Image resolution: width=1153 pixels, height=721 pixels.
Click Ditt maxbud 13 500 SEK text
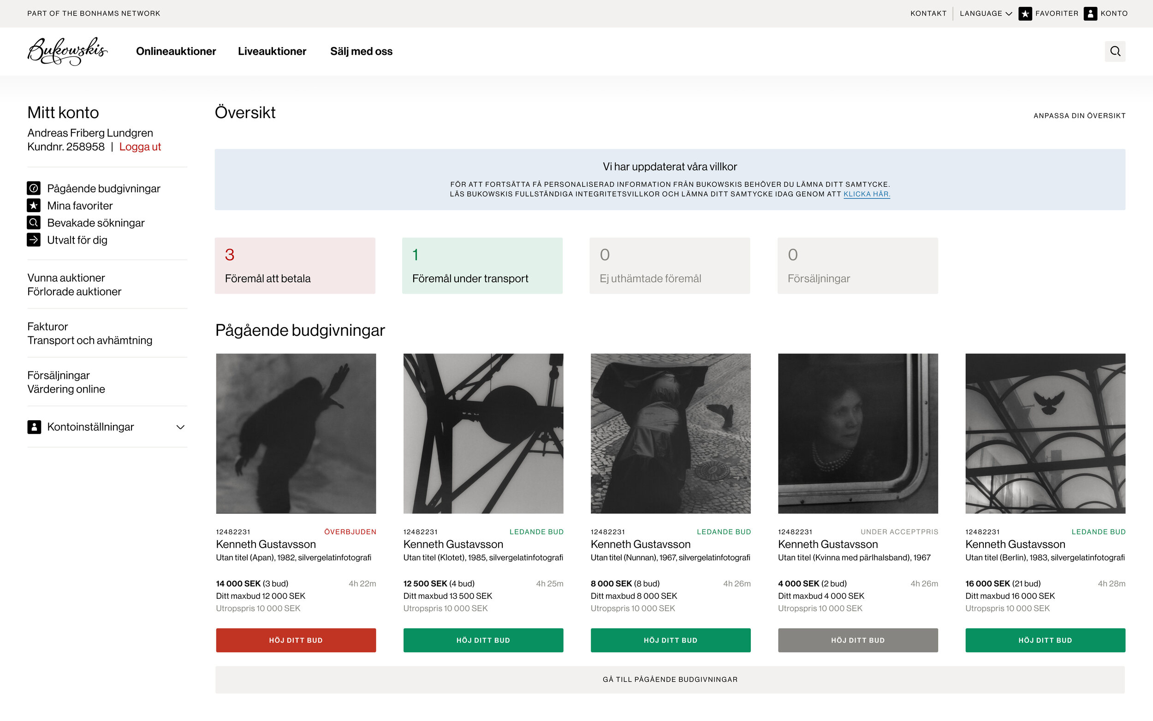[x=447, y=596]
